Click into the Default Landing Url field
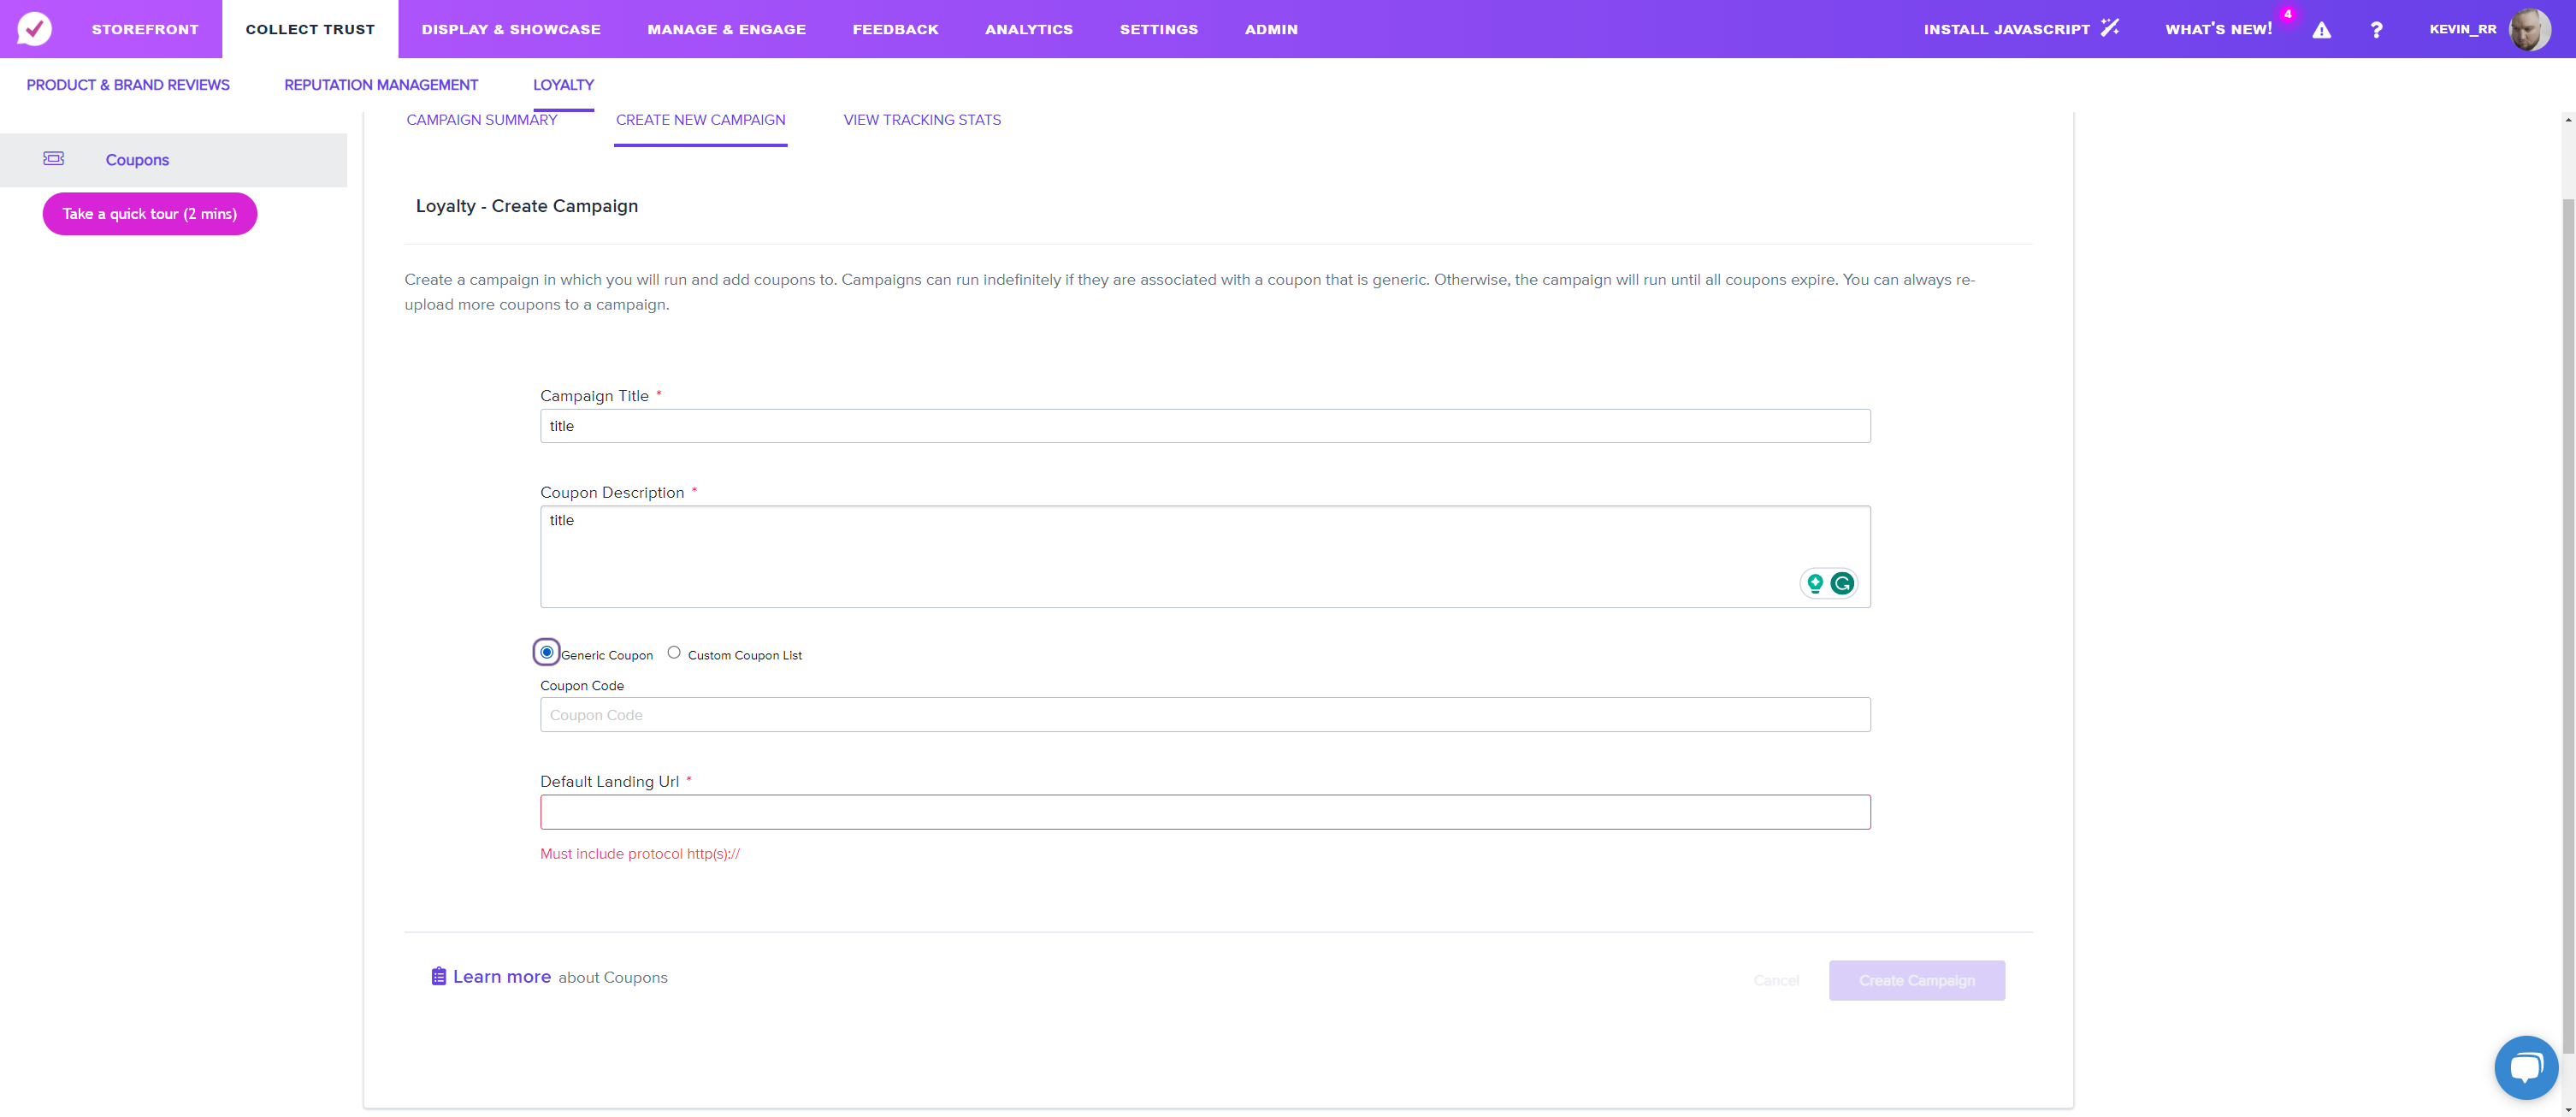 pyautogui.click(x=1205, y=812)
